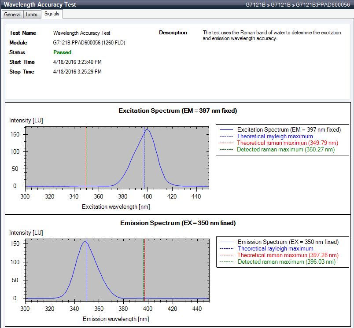Image resolution: width=354 pixels, height=328 pixels.
Task: Open the Limits tab
Action: click(31, 14)
